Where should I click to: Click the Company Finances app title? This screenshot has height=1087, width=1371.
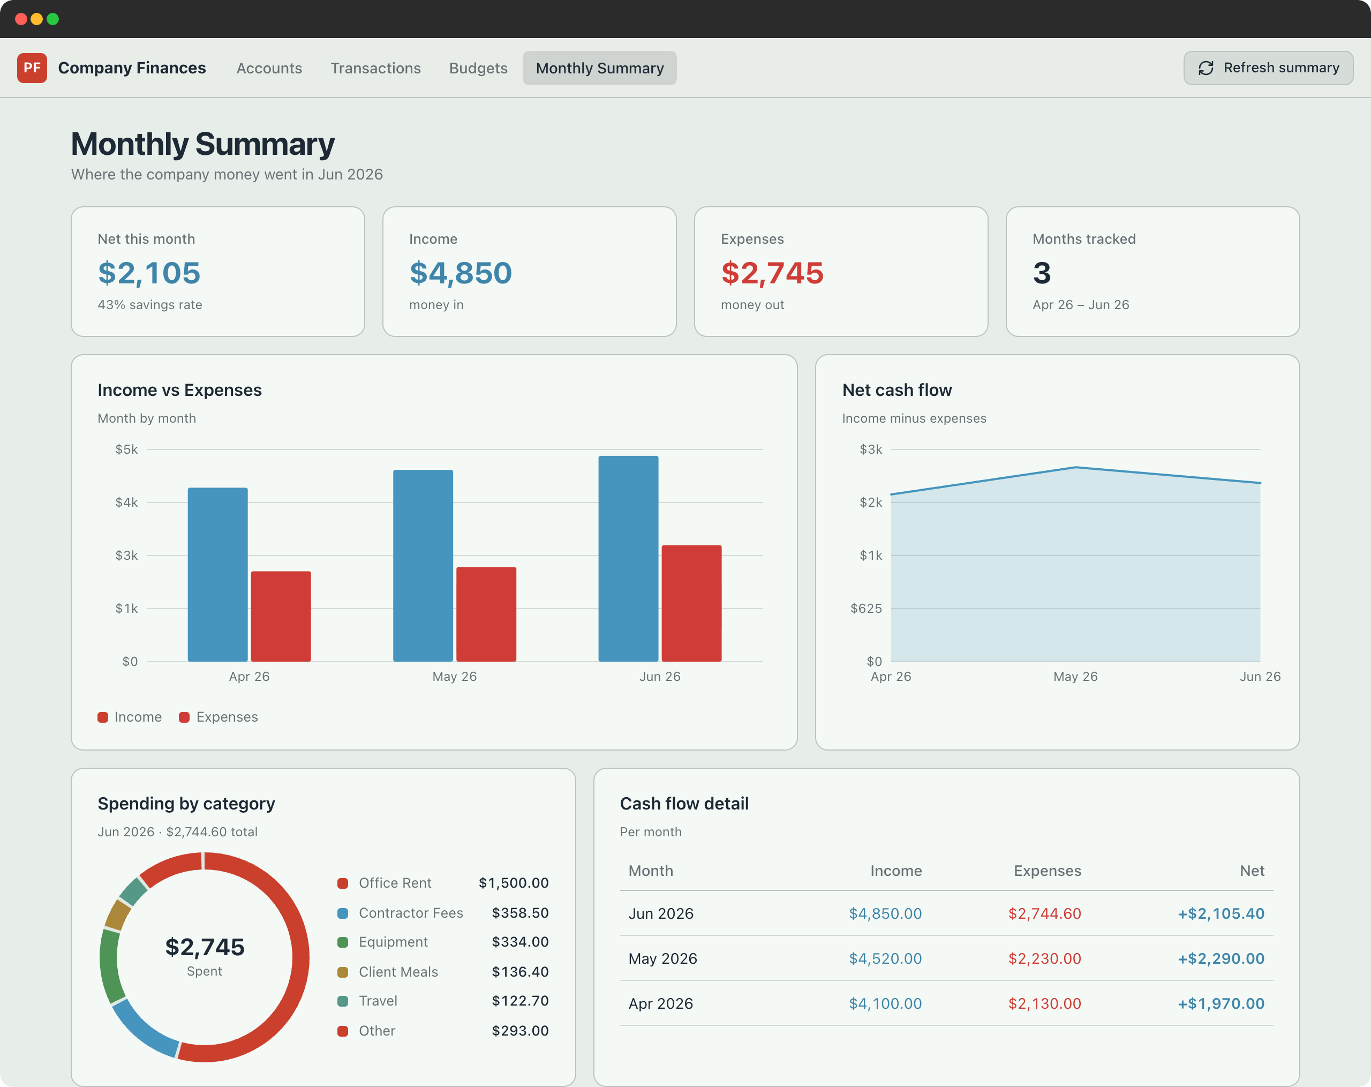tap(132, 68)
